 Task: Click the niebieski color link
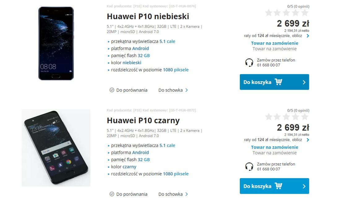132,63
